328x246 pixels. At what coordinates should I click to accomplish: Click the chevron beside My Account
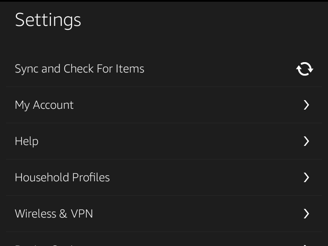coord(306,105)
